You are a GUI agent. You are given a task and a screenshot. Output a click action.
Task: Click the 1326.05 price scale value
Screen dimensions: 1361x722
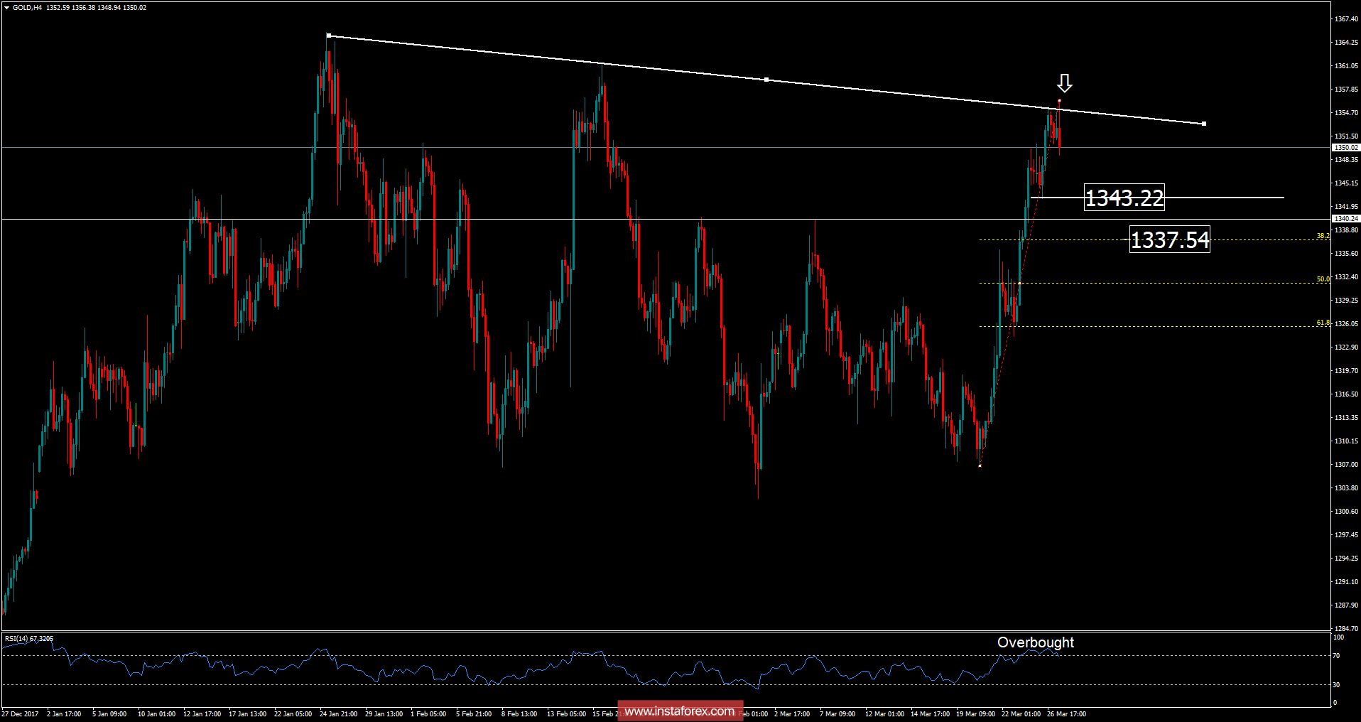coord(1346,324)
